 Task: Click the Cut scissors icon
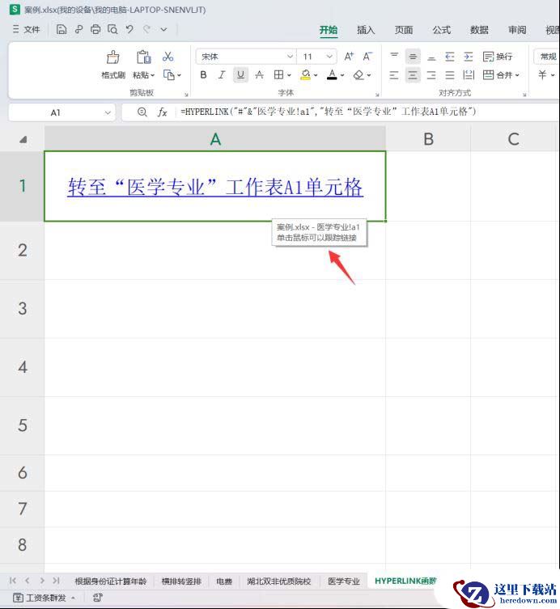(168, 57)
